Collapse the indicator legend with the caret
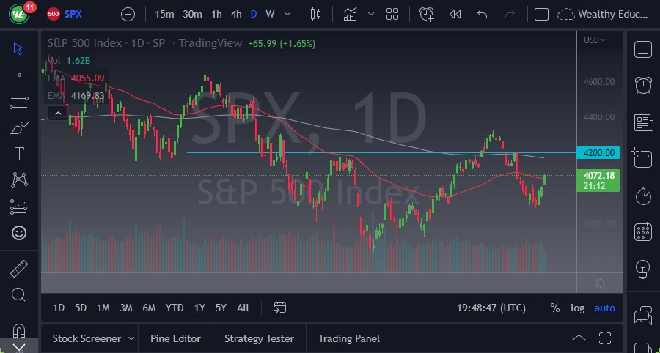 click(58, 113)
